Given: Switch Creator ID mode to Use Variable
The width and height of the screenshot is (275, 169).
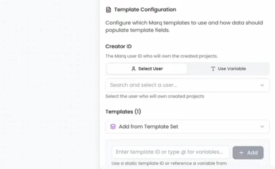Looking at the screenshot, I should (228, 69).
